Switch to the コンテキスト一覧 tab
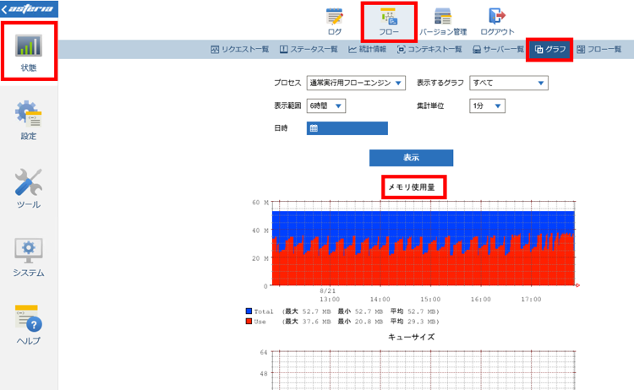634x390 pixels. click(x=429, y=49)
